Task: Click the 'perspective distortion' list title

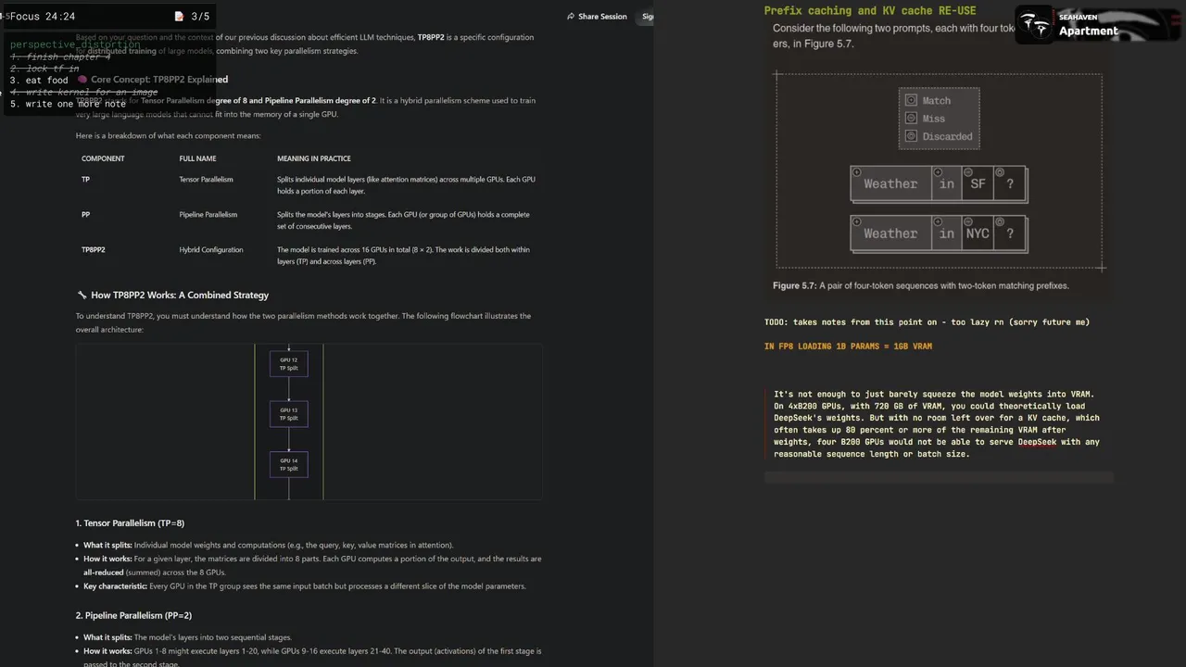Action: (75, 44)
